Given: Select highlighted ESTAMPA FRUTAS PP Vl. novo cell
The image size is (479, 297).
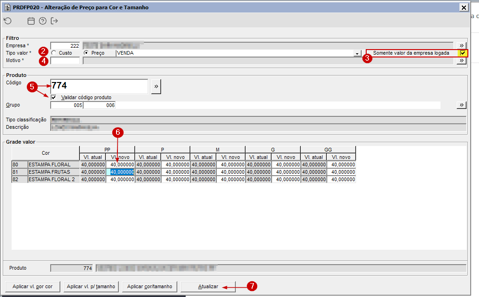Looking at the screenshot, I should [120, 172].
